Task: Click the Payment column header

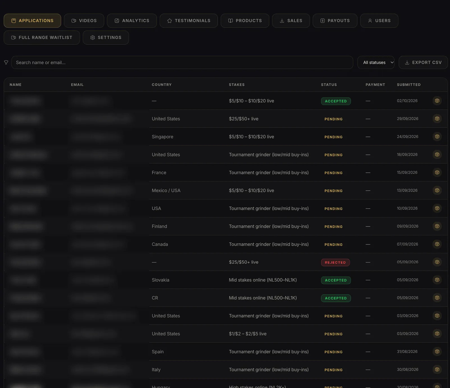Action: click(x=375, y=85)
